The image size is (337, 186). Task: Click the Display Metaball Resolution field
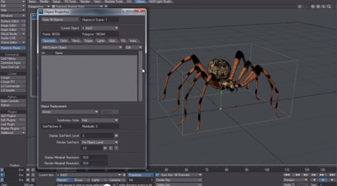pos(94,157)
